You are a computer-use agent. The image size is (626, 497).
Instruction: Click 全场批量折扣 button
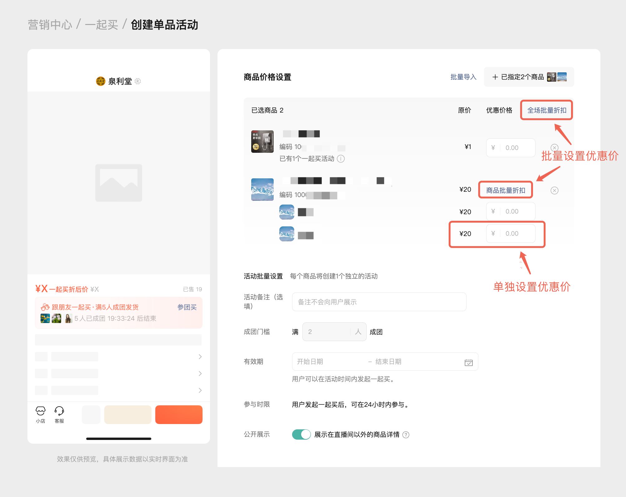click(x=546, y=110)
